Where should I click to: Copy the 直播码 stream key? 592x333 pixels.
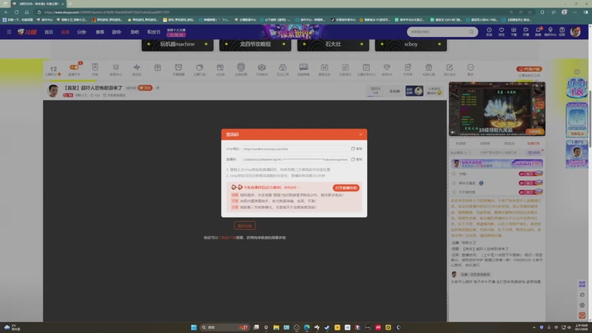[x=357, y=159]
